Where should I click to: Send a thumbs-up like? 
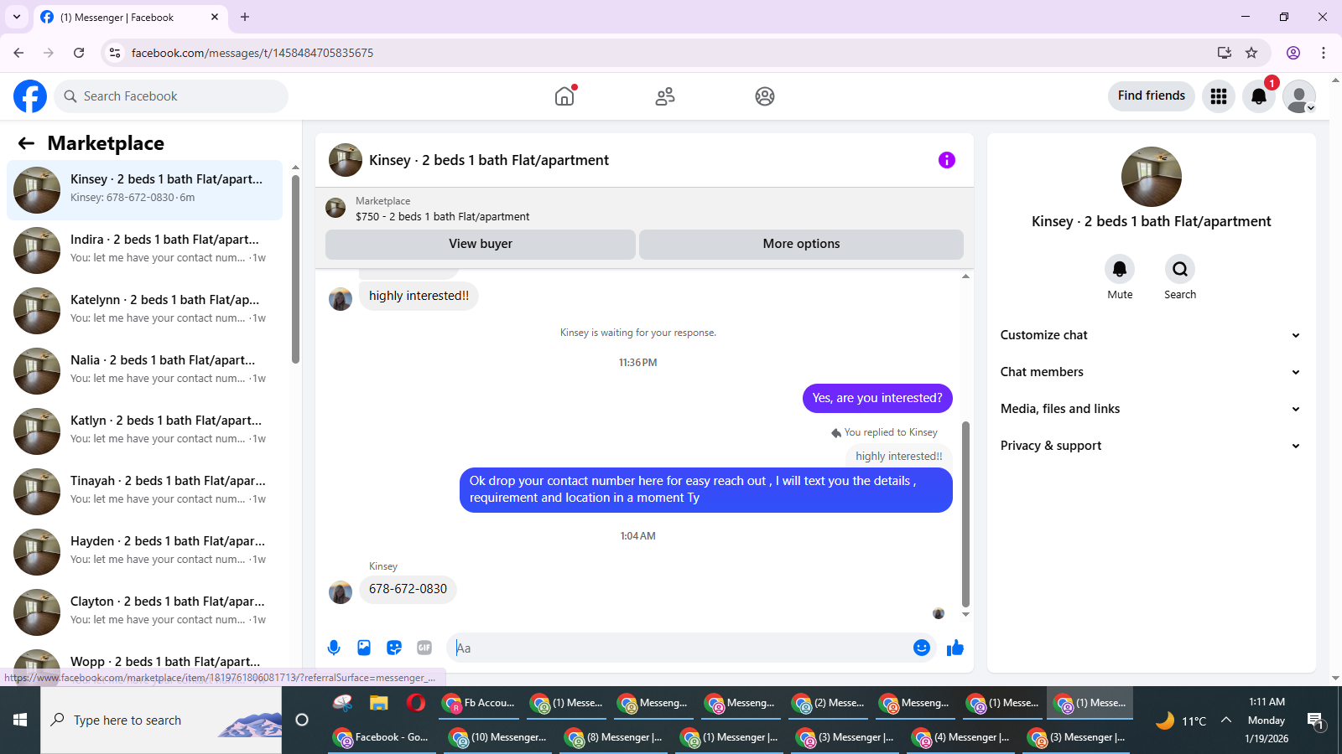coord(955,648)
